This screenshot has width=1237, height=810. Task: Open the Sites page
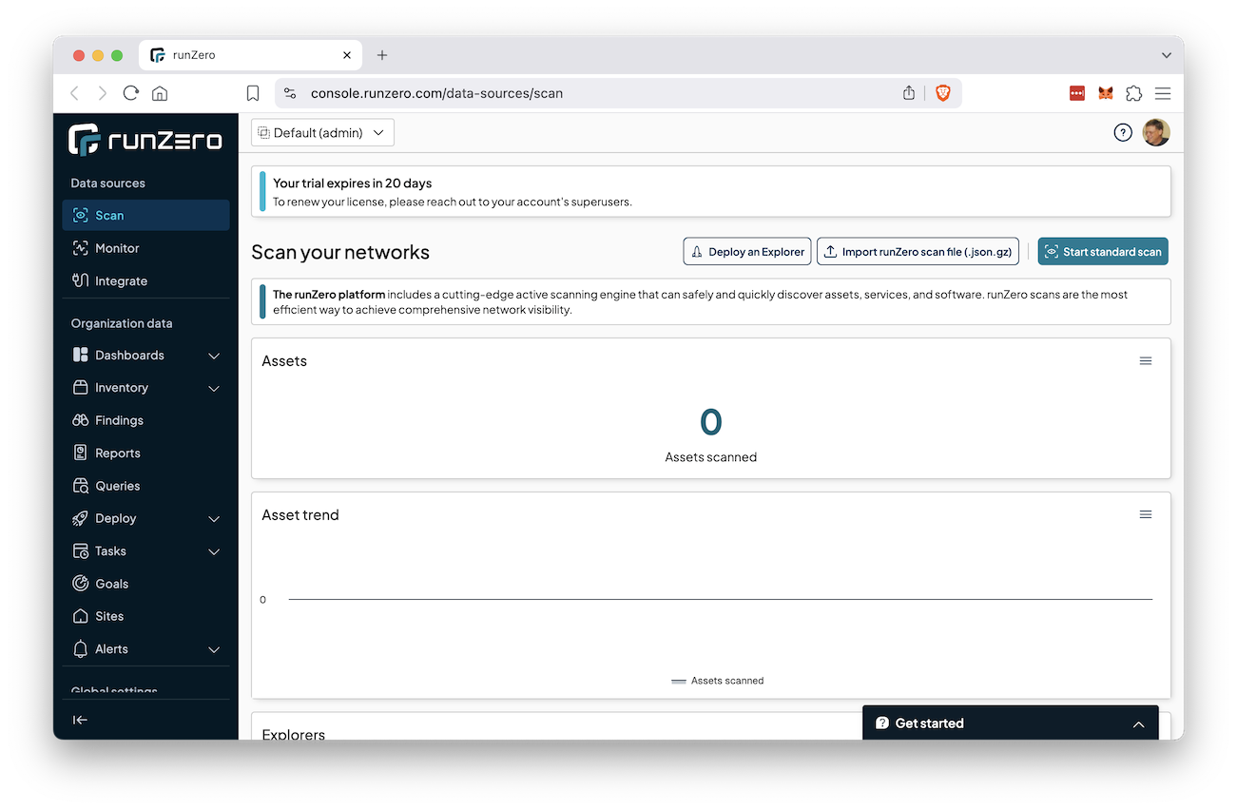pos(145,616)
